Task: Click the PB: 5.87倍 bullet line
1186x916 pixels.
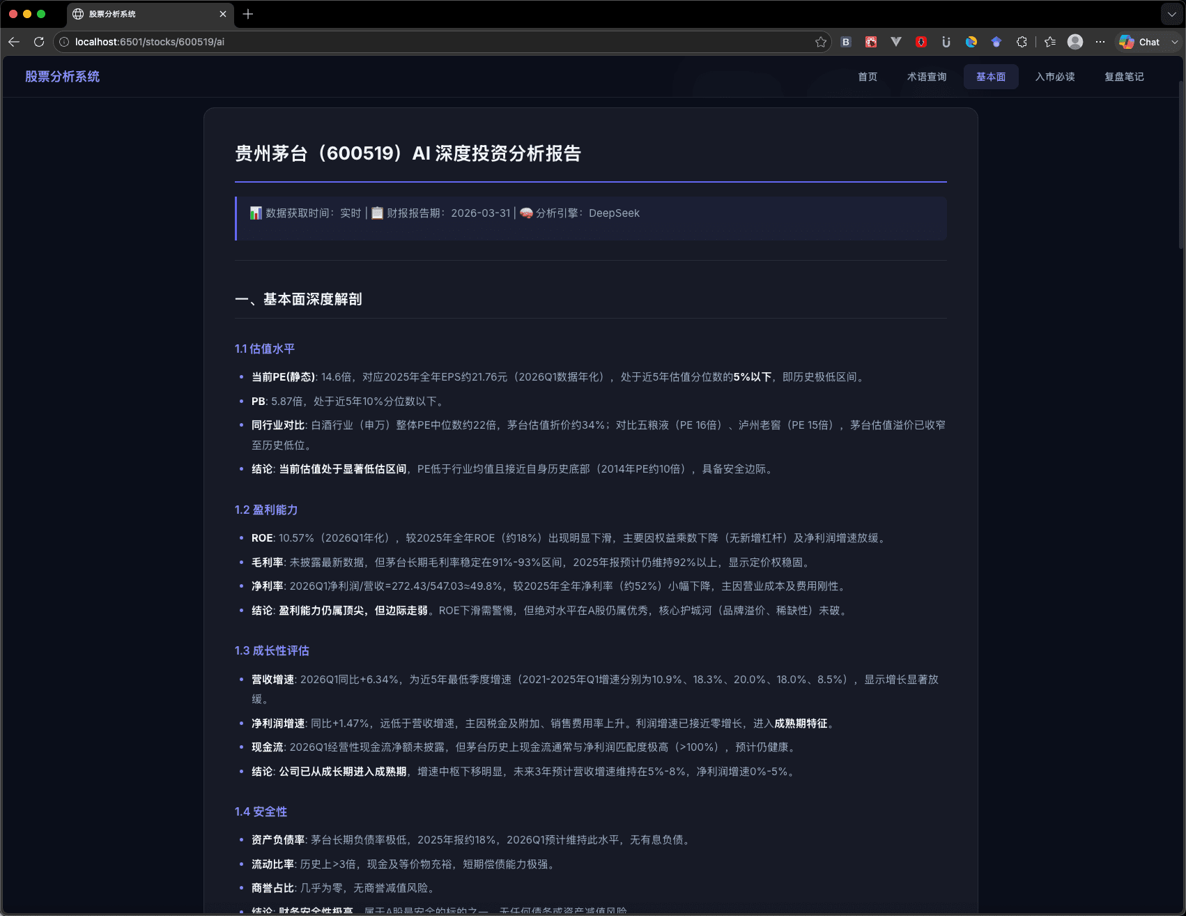Action: pyautogui.click(x=347, y=402)
